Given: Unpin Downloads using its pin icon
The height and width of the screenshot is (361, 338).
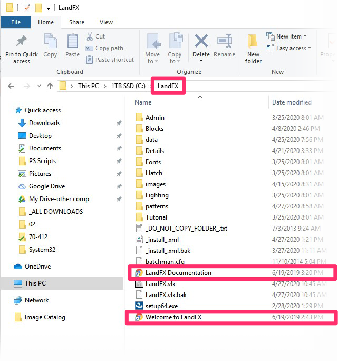Looking at the screenshot, I should pyautogui.click(x=119, y=123).
